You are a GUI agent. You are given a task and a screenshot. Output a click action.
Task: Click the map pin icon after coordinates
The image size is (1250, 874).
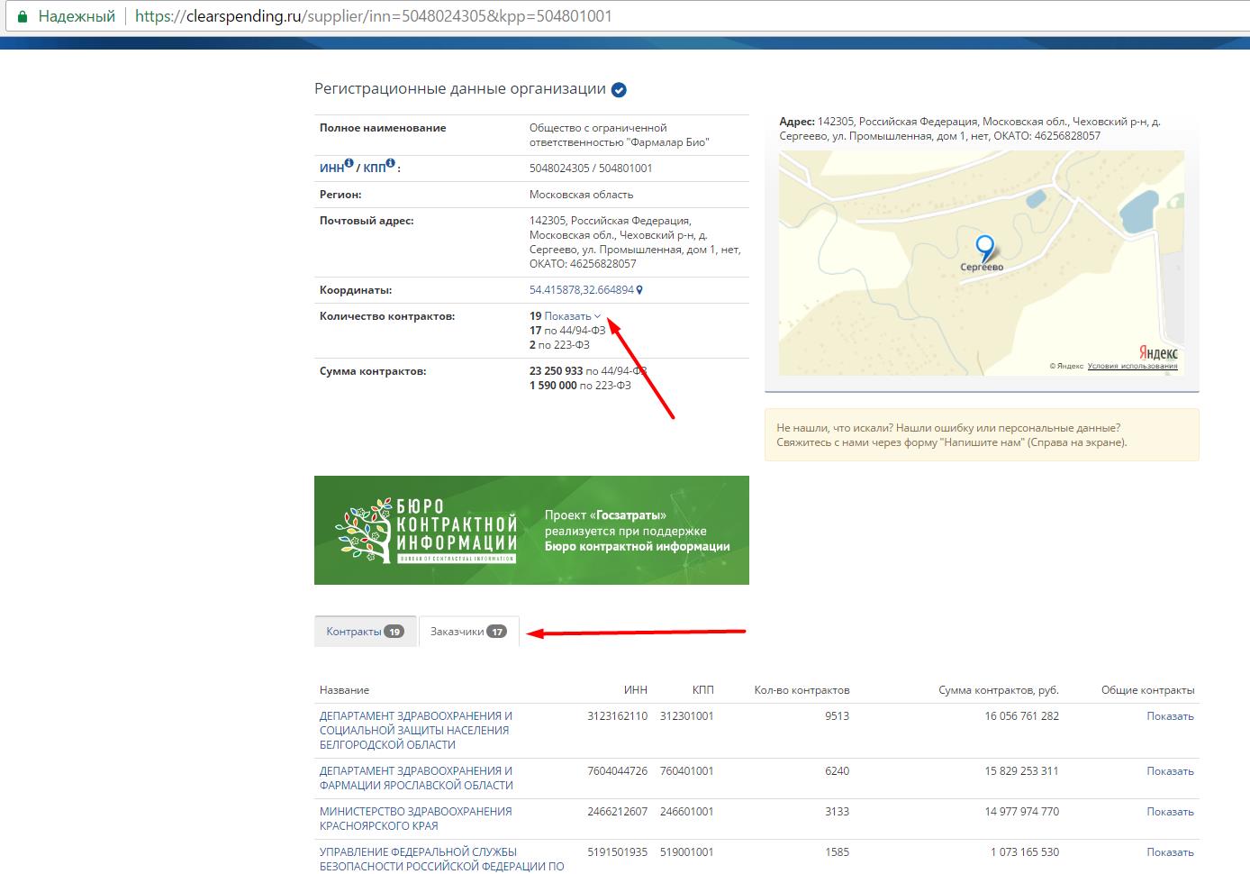coord(639,290)
